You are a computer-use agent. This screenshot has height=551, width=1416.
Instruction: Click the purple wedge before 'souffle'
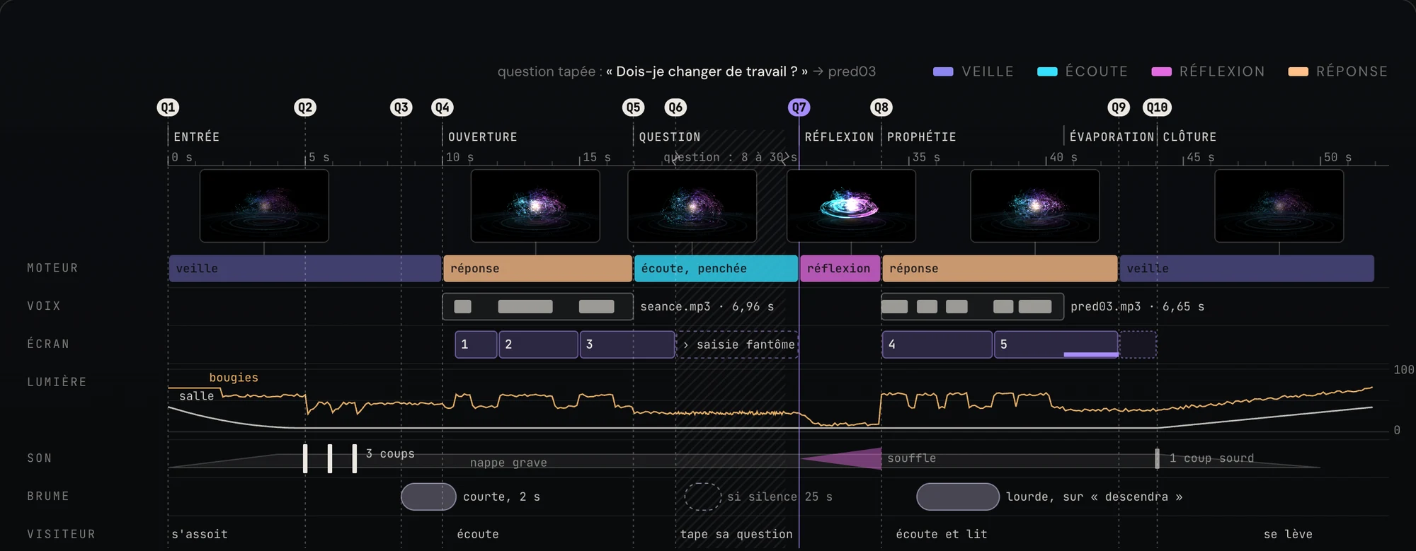(841, 458)
